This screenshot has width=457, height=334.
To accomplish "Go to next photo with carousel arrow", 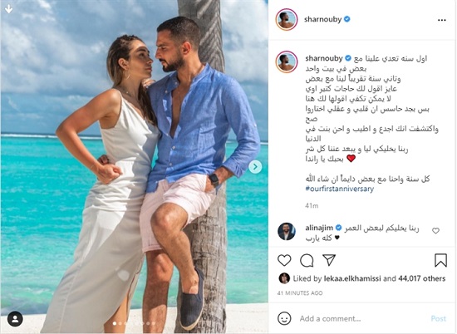I will (x=255, y=167).
